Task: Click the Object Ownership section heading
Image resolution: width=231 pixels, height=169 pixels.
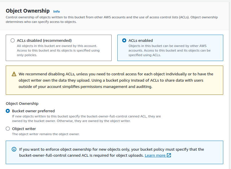Action: tap(27, 11)
